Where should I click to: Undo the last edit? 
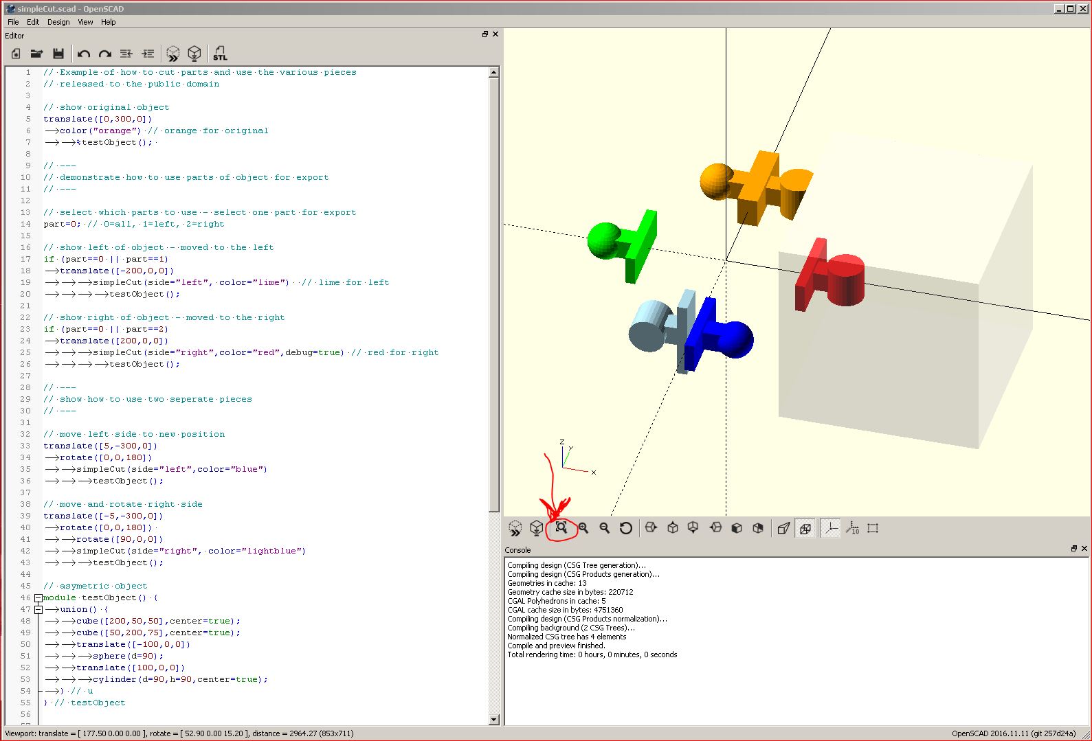tap(84, 54)
